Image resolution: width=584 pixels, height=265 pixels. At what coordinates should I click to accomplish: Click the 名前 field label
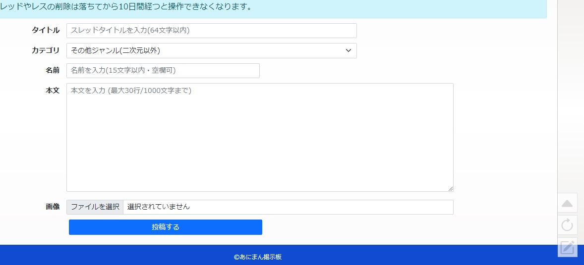[x=53, y=71]
